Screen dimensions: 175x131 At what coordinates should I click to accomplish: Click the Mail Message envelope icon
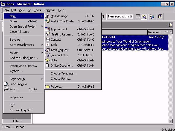pos(47,16)
